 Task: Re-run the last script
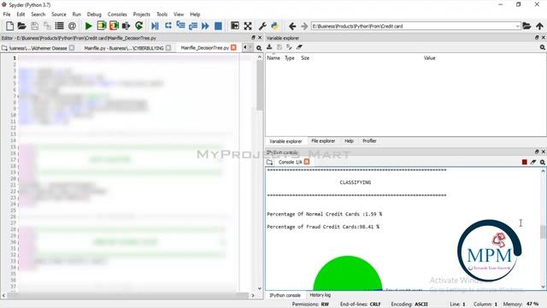click(138, 26)
